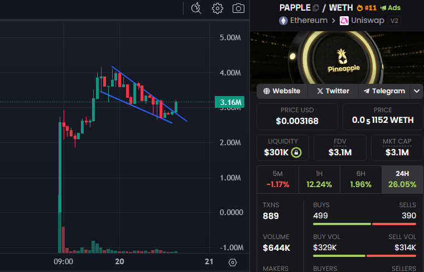Click the TXNS 889 value
The image size is (424, 272).
point(271,216)
